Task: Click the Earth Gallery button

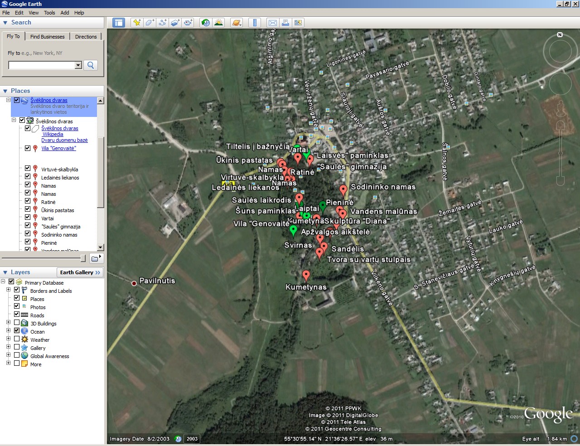Action: coord(80,272)
